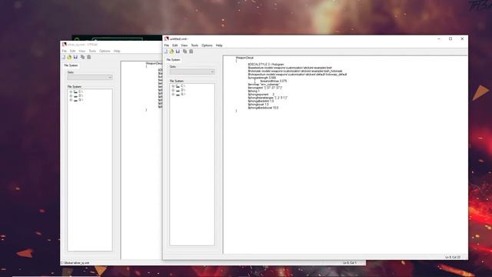Image resolution: width=492 pixels, height=277 pixels.
Task: Open View menu in back VTFEdit window
Action: pyautogui.click(x=82, y=52)
